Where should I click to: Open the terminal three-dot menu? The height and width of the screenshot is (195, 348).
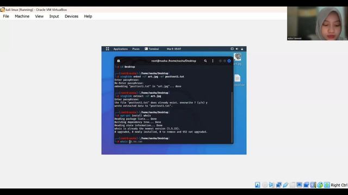click(x=213, y=61)
